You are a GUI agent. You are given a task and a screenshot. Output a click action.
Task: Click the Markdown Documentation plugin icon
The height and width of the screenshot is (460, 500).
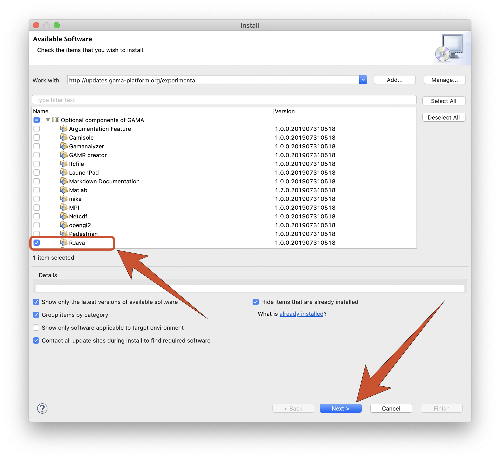point(64,181)
